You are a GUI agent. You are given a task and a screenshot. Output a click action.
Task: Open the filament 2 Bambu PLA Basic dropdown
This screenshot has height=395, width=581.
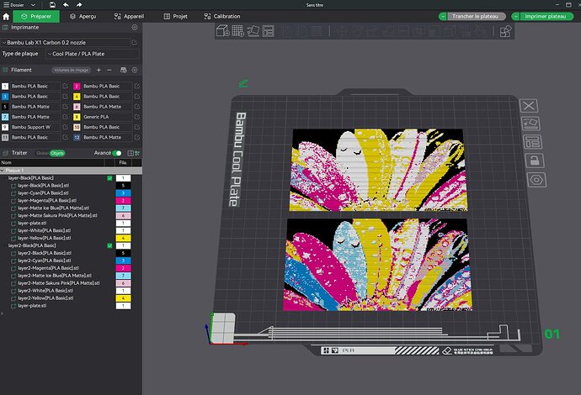click(107, 87)
